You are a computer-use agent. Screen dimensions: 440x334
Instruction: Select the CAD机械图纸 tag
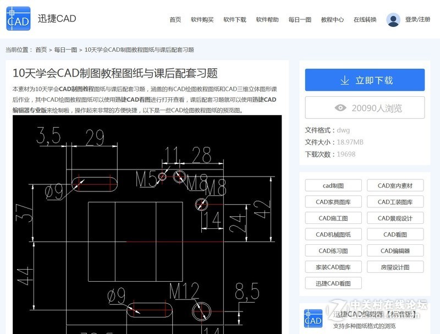[332, 234]
